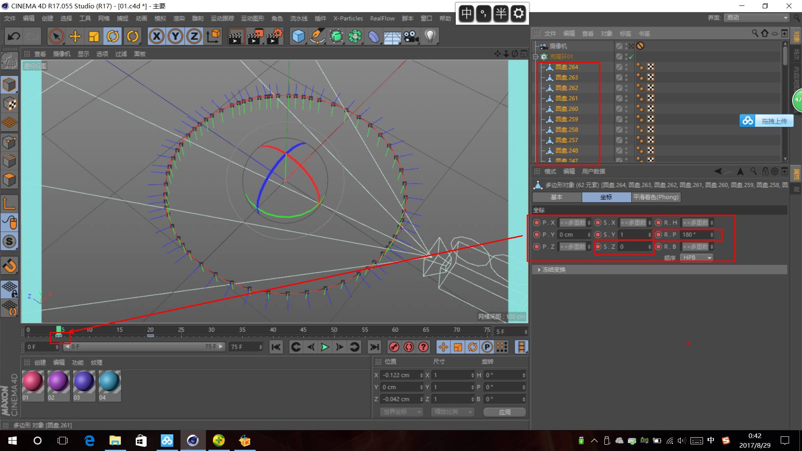Screen dimensions: 802x451
Task: Select the Scale tool icon
Action: tap(94, 36)
